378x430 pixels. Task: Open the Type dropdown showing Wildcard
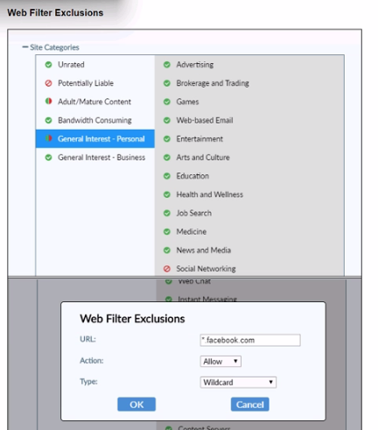[238, 382]
